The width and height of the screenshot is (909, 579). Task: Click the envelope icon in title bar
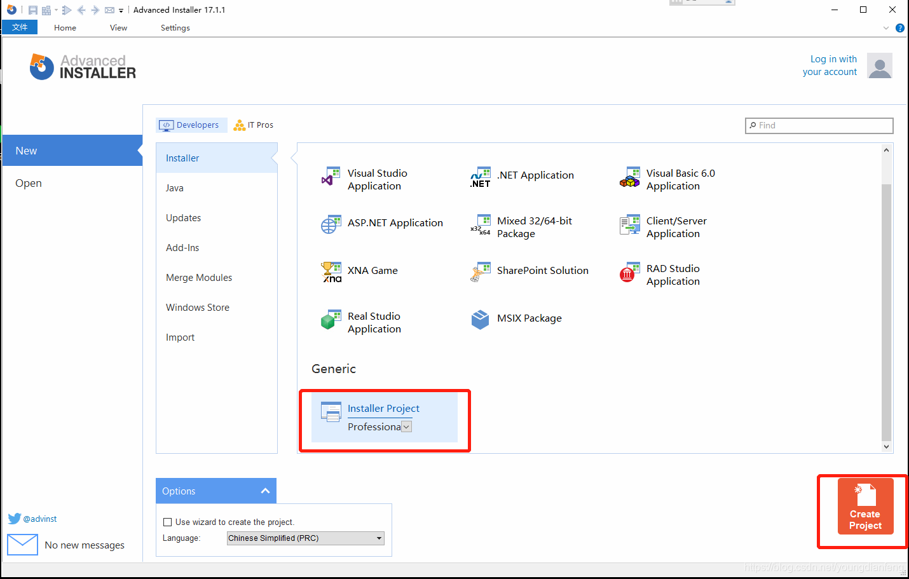[x=109, y=10]
